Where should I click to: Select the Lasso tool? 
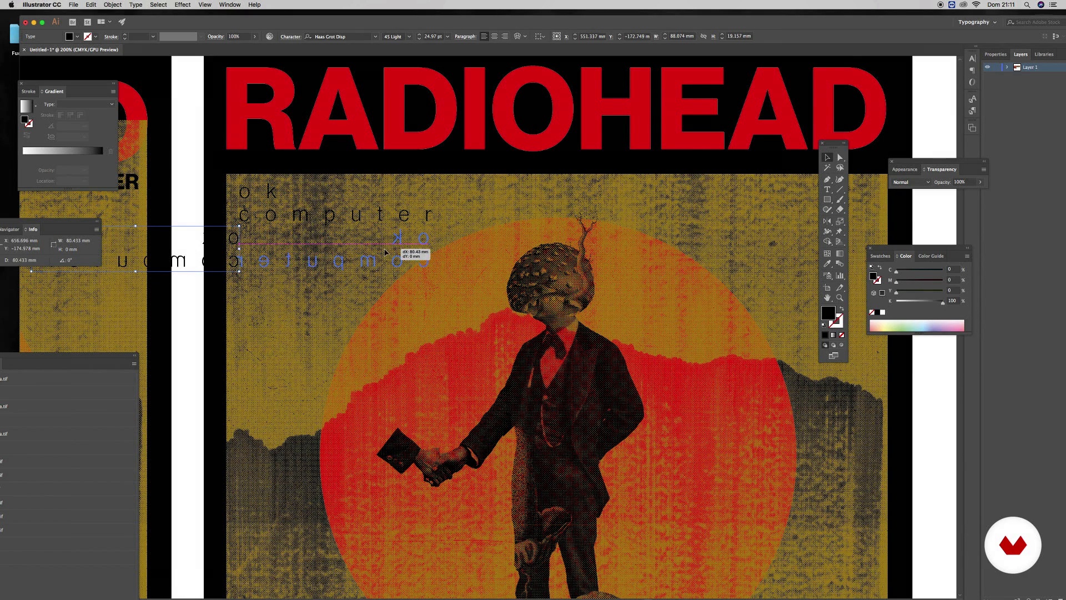pyautogui.click(x=840, y=168)
